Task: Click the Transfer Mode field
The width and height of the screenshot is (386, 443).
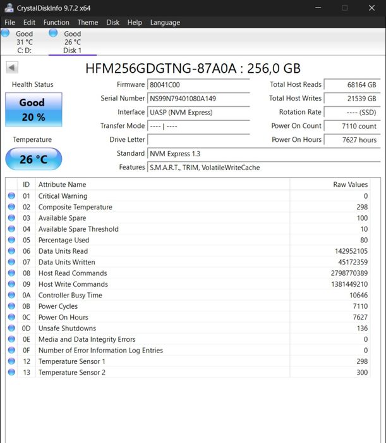Action: (x=198, y=126)
